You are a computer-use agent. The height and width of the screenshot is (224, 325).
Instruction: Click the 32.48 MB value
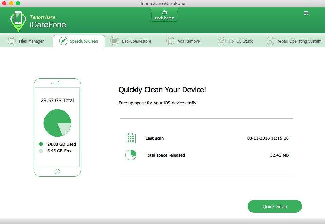[279, 155]
